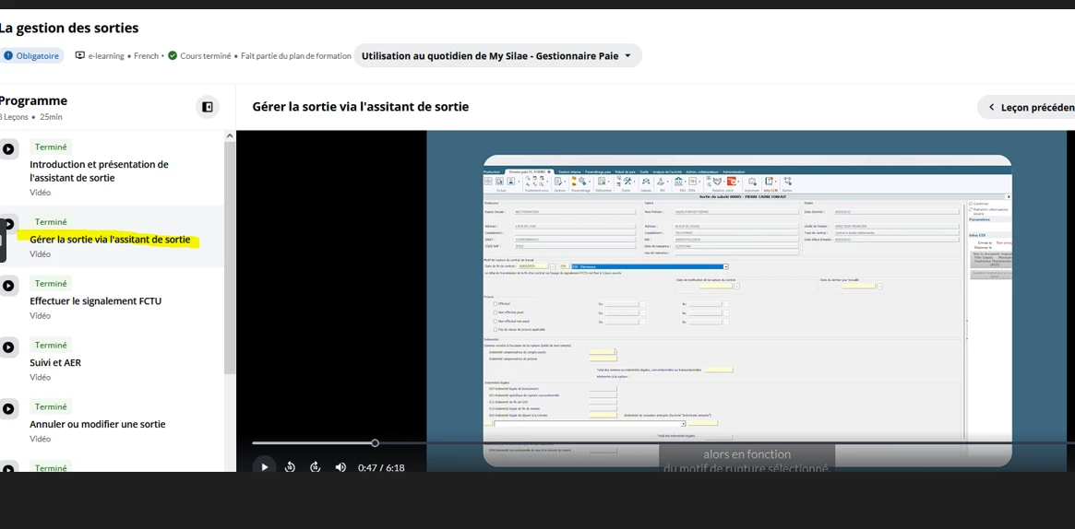Viewport: 1075px width, 529px height.
Task: Click the video time display 0:47 / 6:18
Action: pos(380,468)
